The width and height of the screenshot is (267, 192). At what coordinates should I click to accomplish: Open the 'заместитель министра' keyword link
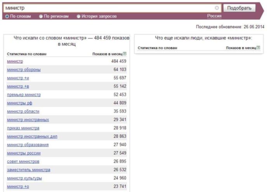29,170
